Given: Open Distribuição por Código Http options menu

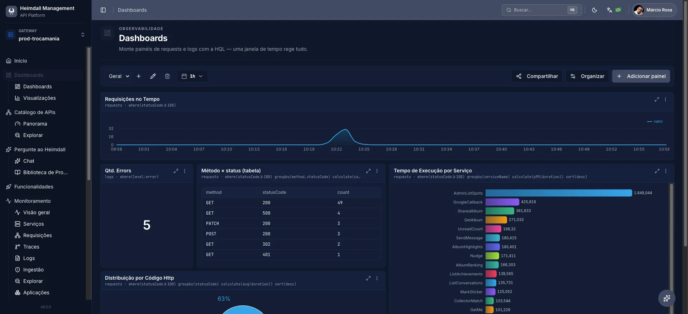Looking at the screenshot, I should tap(377, 278).
